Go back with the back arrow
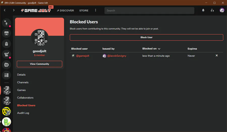Image resolution: width=227 pixels, height=132 pixels. 5,10
